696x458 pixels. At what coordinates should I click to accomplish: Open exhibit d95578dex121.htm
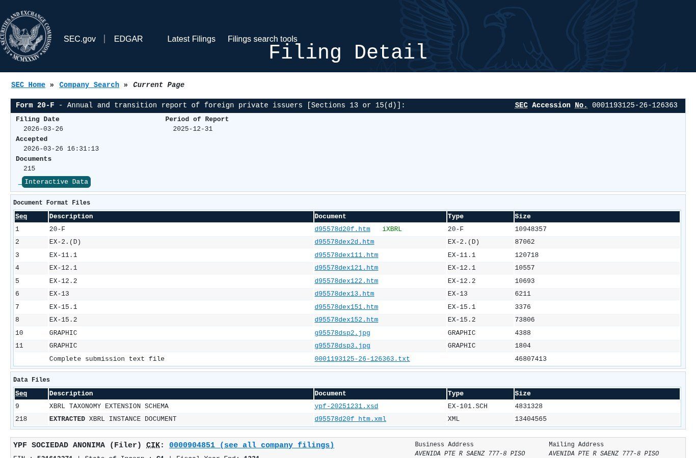[x=346, y=268]
